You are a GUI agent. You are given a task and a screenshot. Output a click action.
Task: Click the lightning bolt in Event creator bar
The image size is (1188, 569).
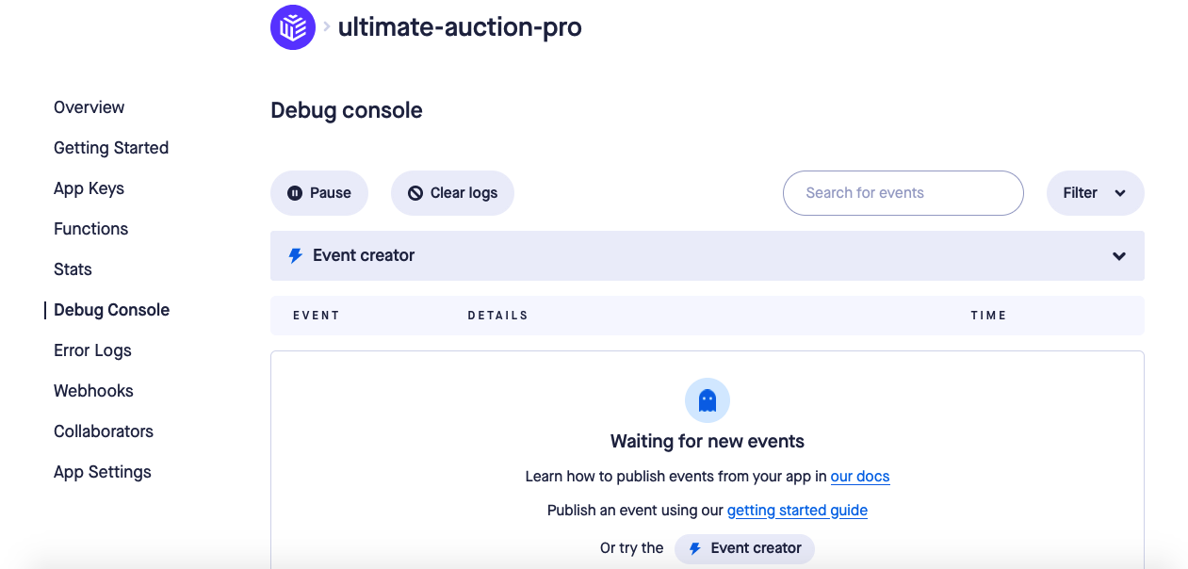tap(296, 255)
